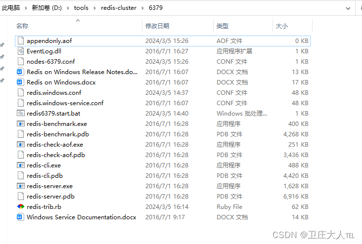Select the file name redis-trib.rb

click(x=44, y=207)
